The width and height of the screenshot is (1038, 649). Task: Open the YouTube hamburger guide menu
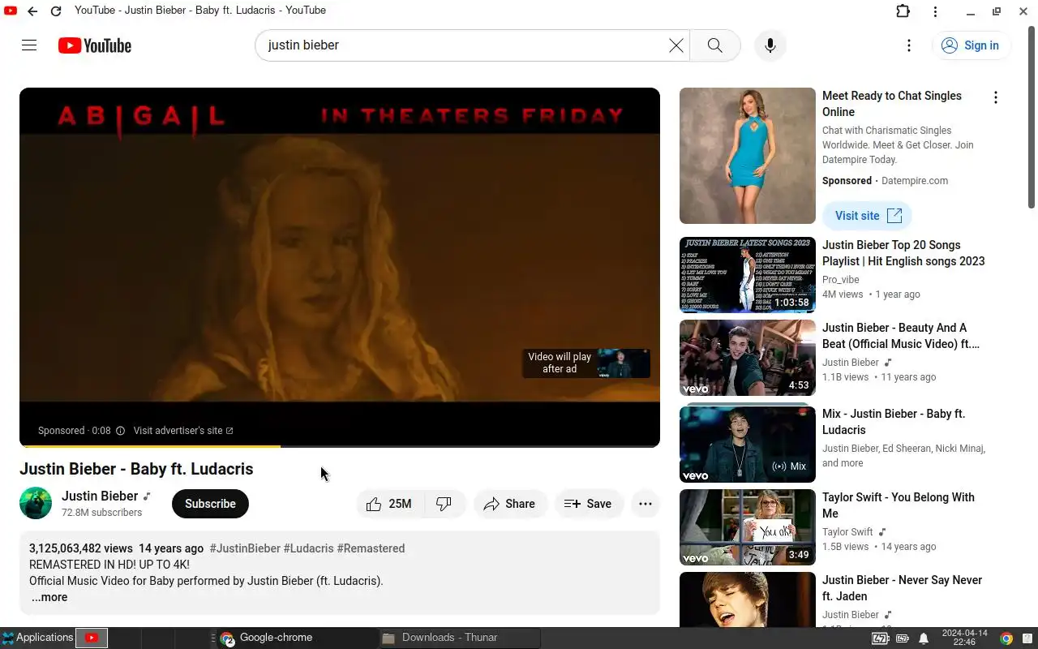29,45
